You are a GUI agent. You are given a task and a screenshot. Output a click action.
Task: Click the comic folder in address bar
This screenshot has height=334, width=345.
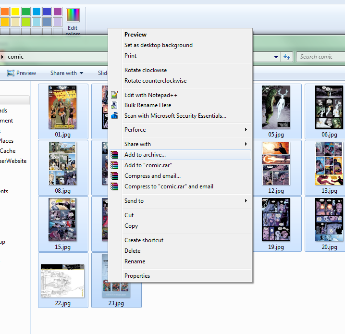15,57
